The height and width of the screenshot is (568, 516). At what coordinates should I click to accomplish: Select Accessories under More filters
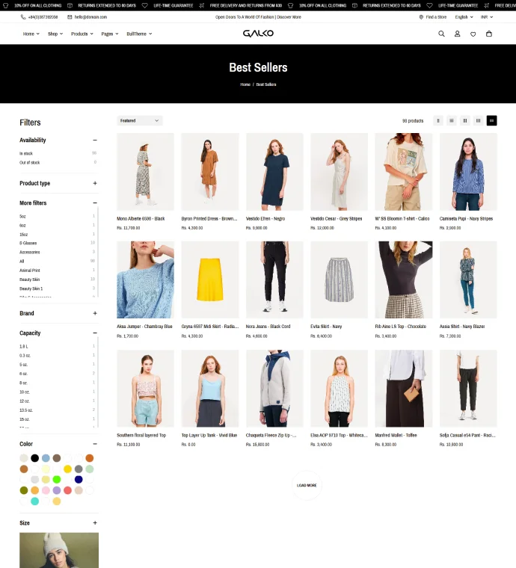[x=58, y=252]
